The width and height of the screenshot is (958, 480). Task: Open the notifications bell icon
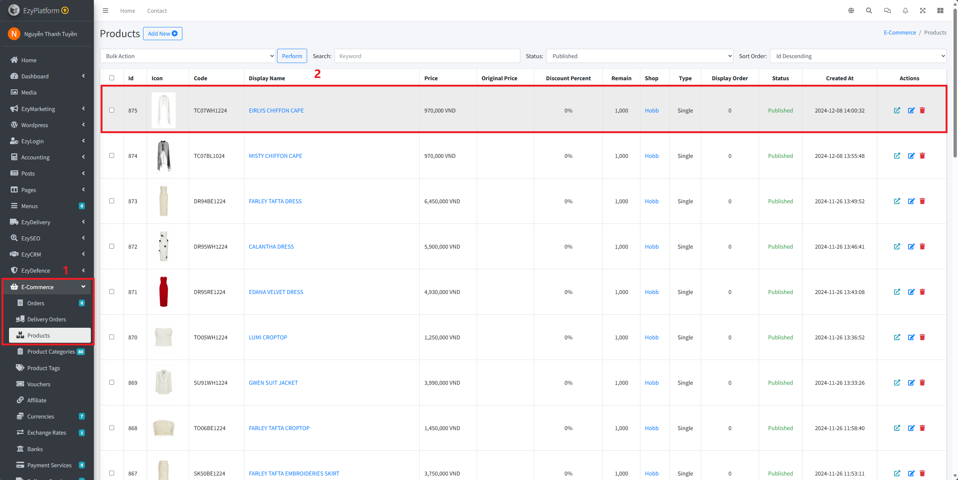[x=905, y=10]
